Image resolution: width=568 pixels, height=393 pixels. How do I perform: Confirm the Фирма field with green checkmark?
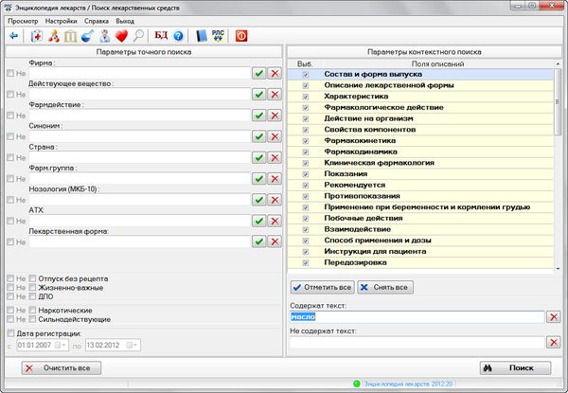pos(258,72)
